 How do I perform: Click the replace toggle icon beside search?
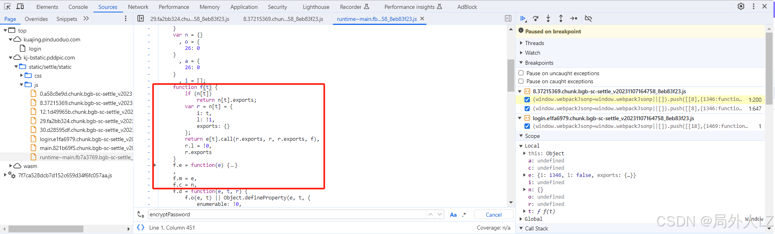pos(141,214)
